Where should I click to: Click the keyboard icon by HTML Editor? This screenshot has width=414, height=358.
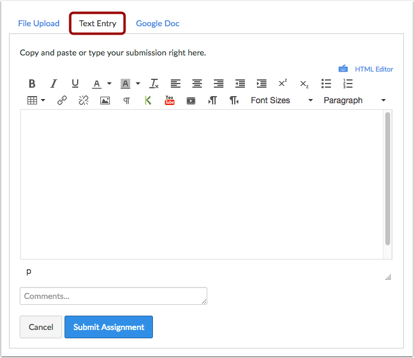coord(343,69)
